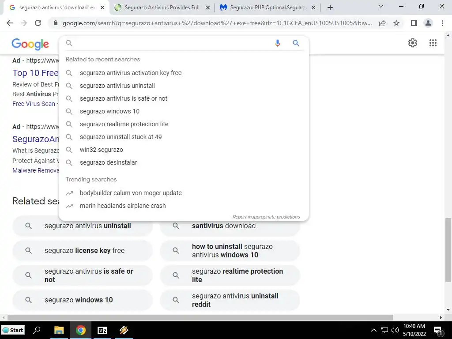Click related chip 'segurazo windows 10'
452x339 pixels.
[x=83, y=300]
